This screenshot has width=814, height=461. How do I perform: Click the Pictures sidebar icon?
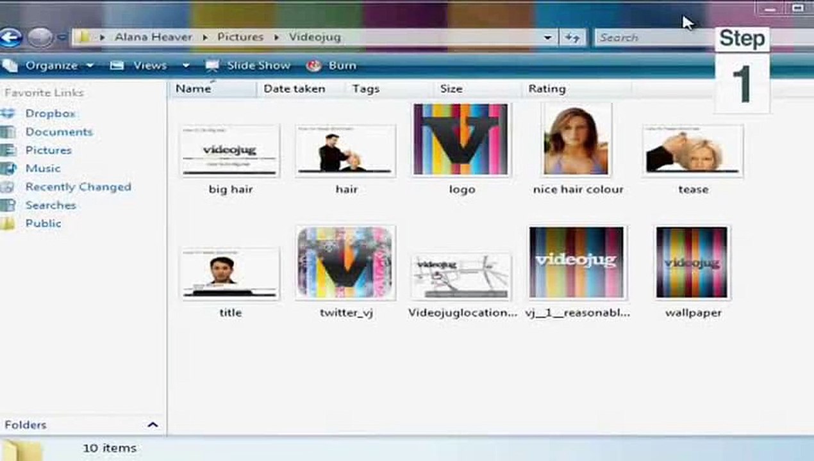(7, 150)
